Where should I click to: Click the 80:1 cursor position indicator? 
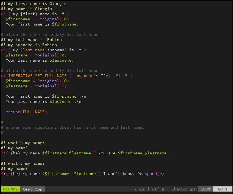pos(222,189)
